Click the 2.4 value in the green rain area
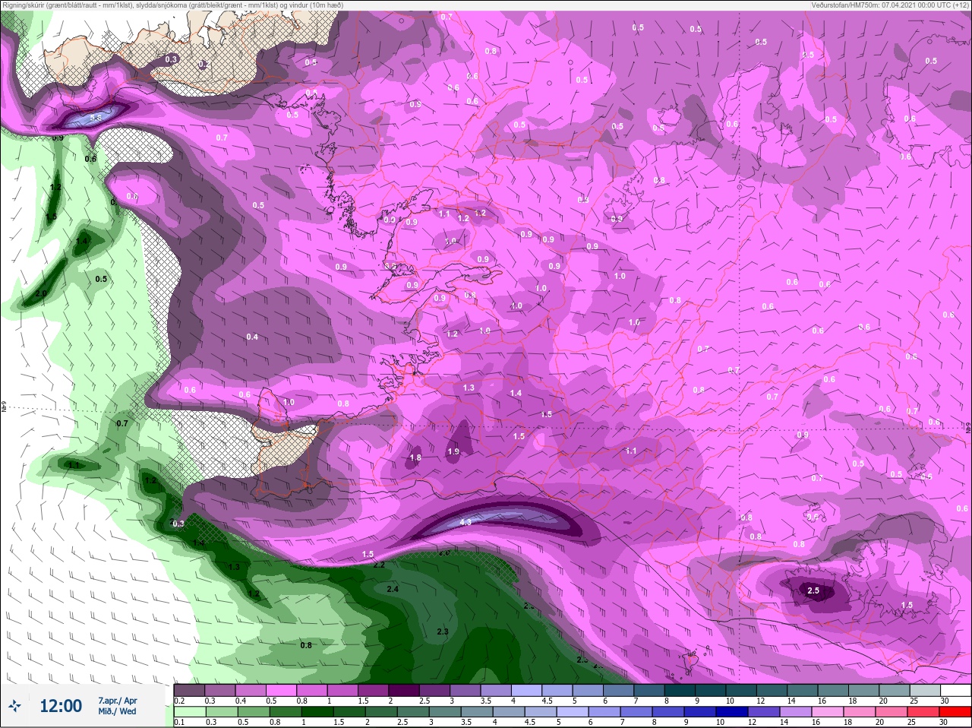 coord(393,590)
